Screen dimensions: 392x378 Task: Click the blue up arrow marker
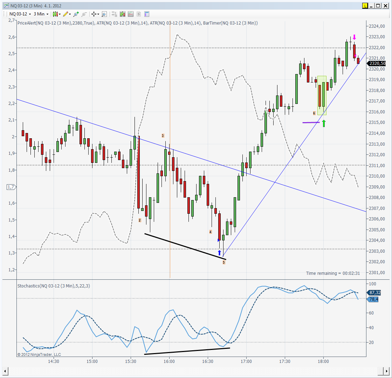(220, 252)
